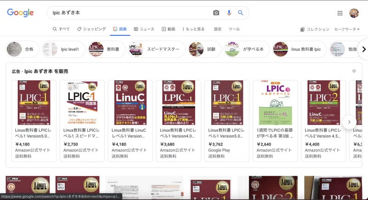Select the 教科書 suggestion chip
368x200 pixels.
(x=106, y=49)
